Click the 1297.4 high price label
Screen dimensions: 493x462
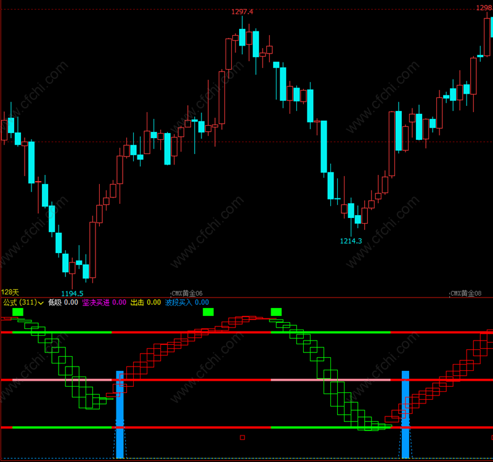pyautogui.click(x=242, y=12)
